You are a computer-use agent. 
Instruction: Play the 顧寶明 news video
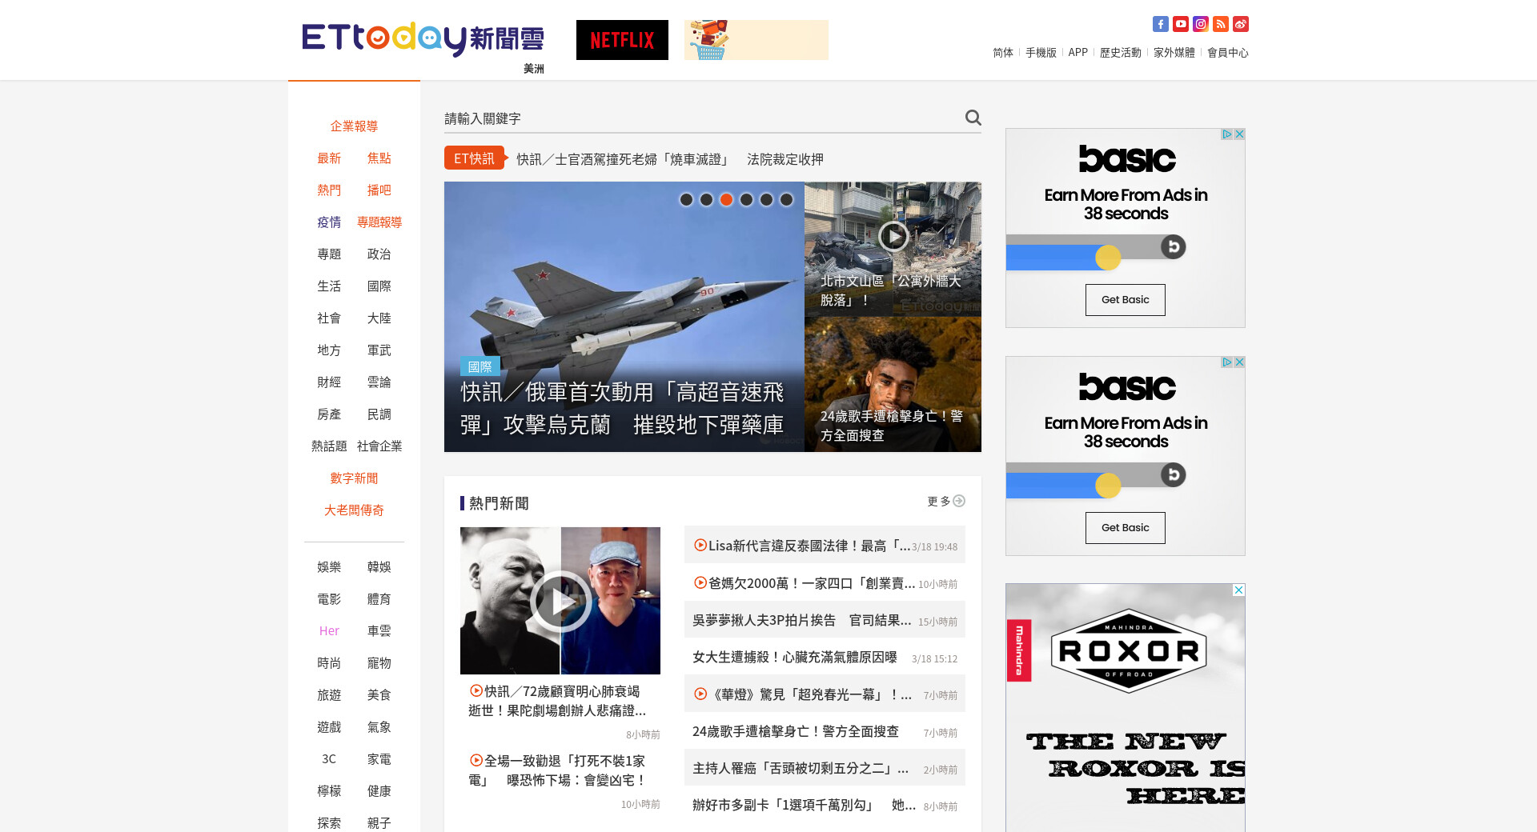pos(560,601)
